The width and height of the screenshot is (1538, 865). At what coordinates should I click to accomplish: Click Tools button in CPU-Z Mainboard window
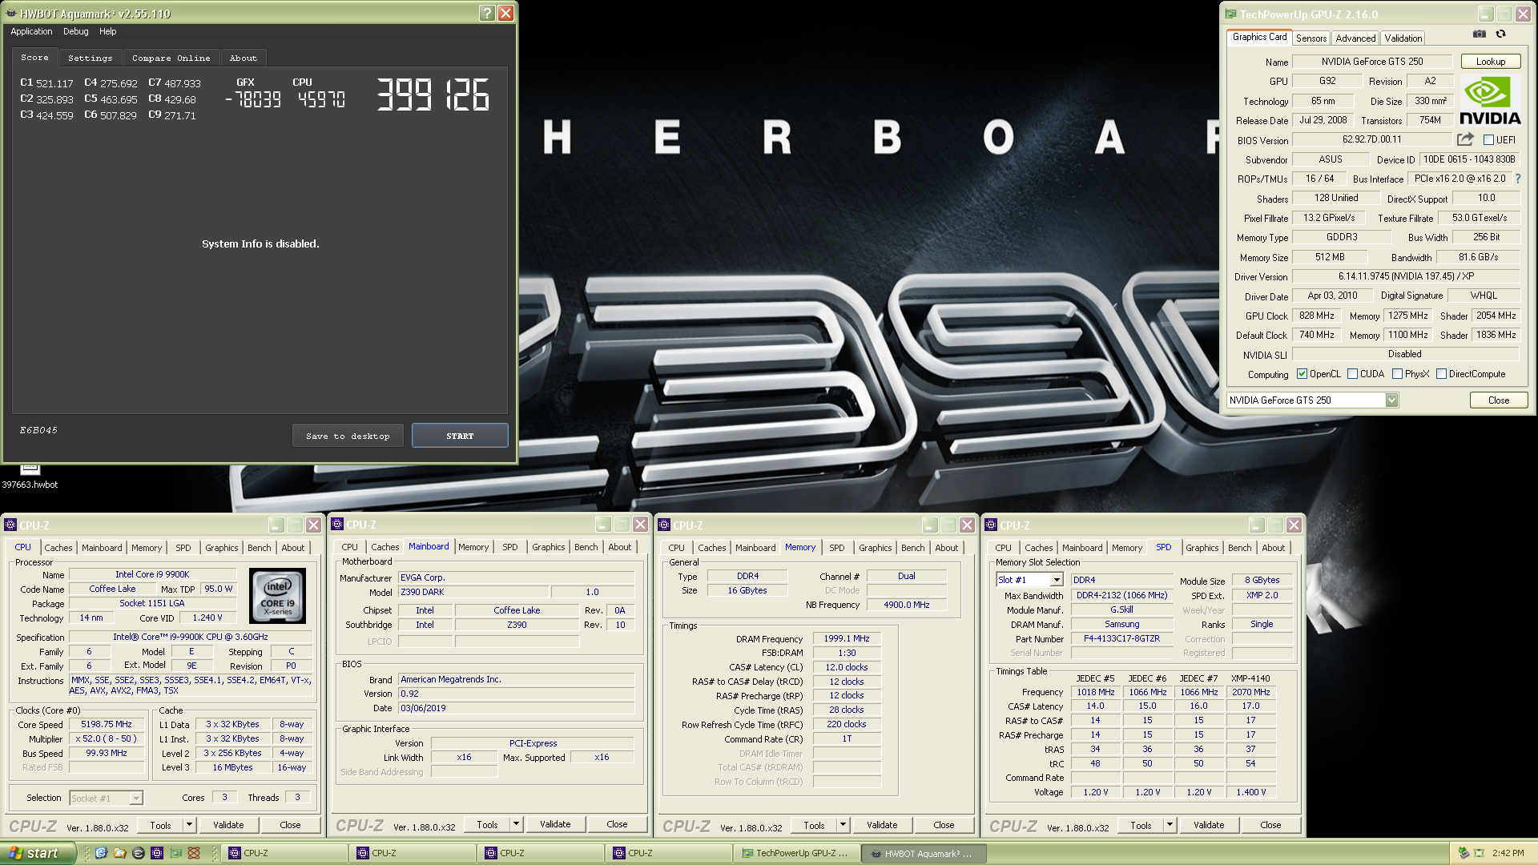[487, 824]
